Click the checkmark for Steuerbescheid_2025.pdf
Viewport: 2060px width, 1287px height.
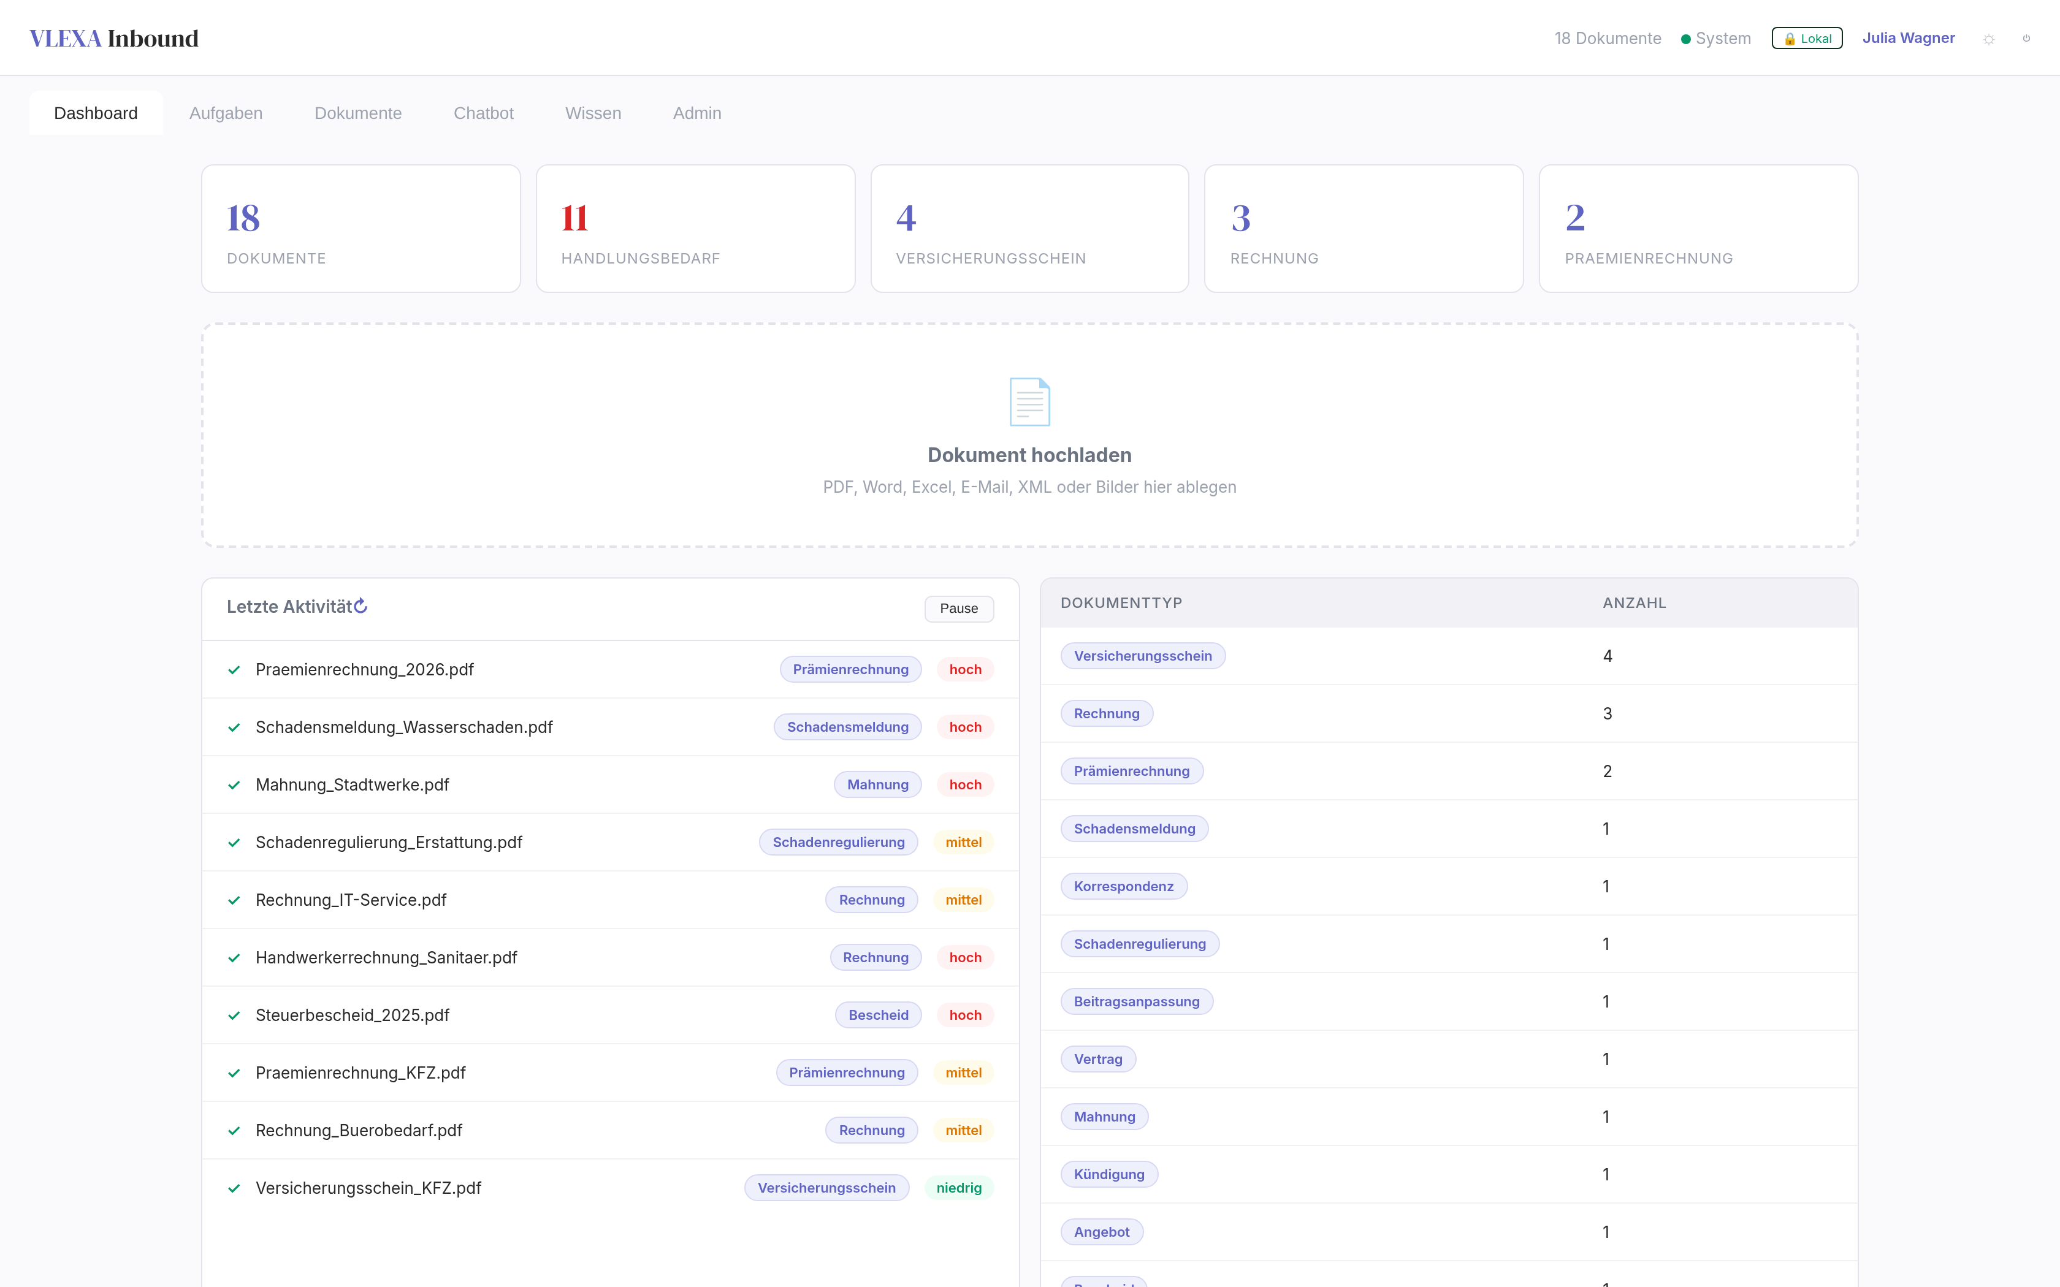coord(234,1016)
